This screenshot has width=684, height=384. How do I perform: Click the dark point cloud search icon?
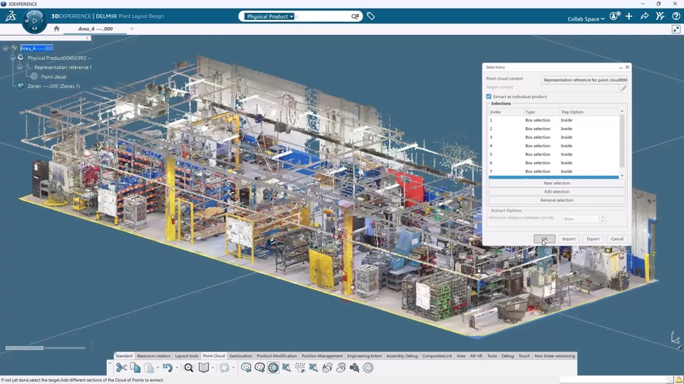click(x=354, y=368)
